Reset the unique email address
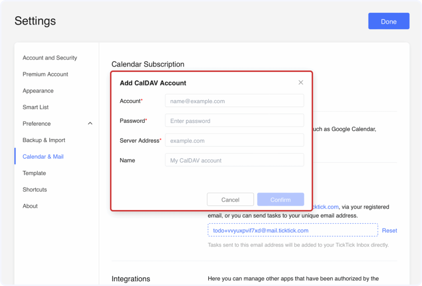This screenshot has height=286, width=422. point(389,231)
